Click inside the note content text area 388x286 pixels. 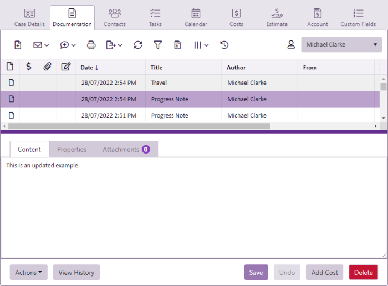(x=194, y=211)
